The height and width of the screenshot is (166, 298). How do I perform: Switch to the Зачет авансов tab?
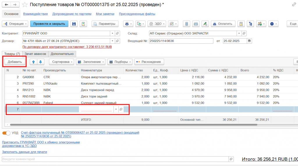coord(35,54)
